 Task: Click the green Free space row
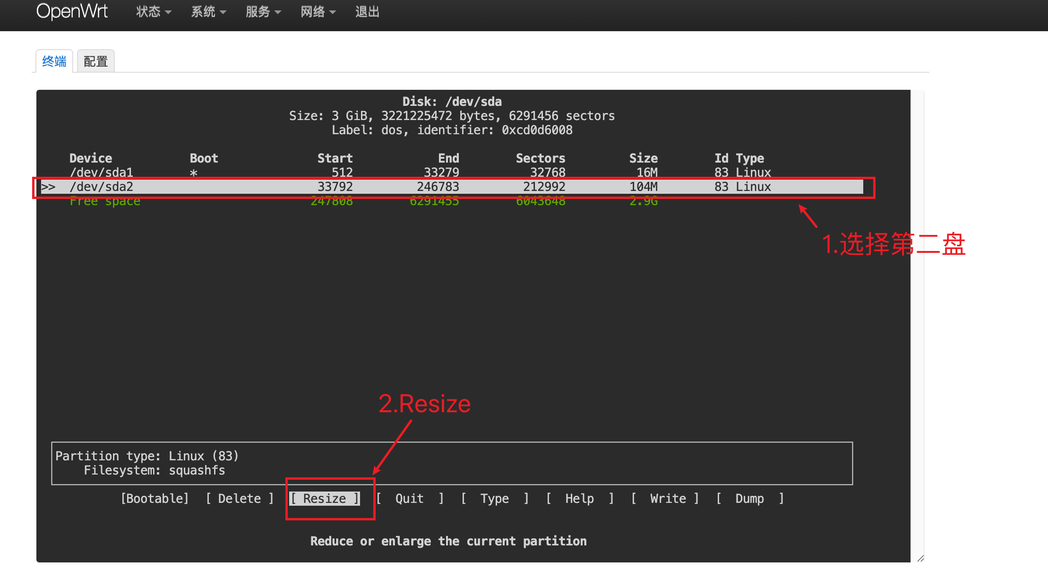click(105, 201)
